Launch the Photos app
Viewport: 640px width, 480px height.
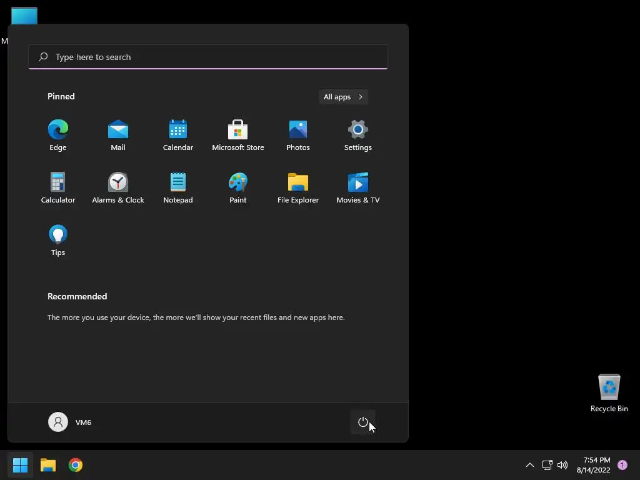pos(298,136)
